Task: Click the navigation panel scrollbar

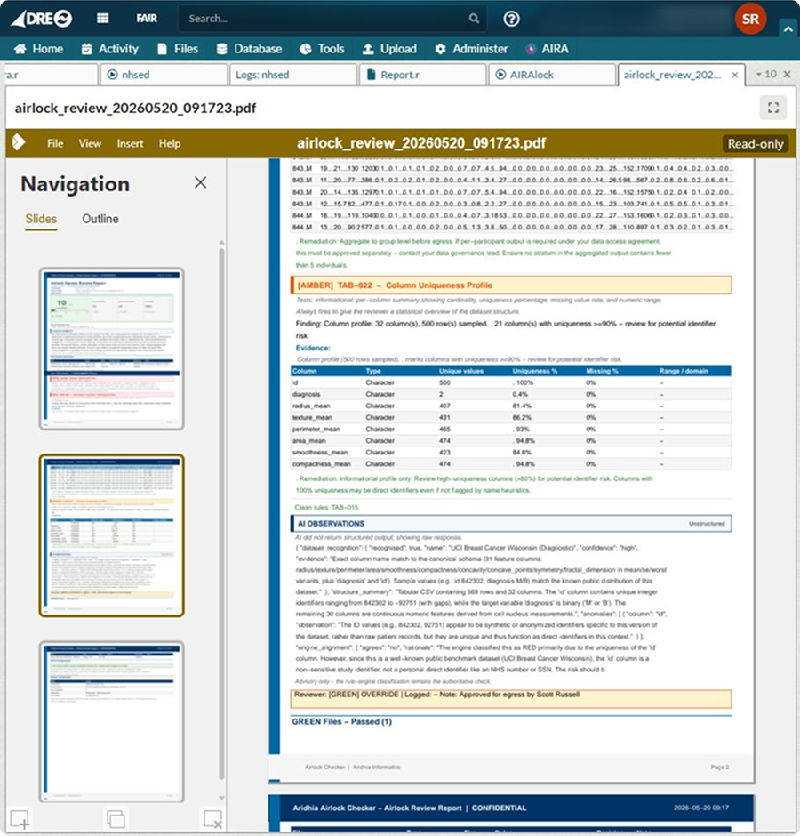Action: pyautogui.click(x=221, y=512)
